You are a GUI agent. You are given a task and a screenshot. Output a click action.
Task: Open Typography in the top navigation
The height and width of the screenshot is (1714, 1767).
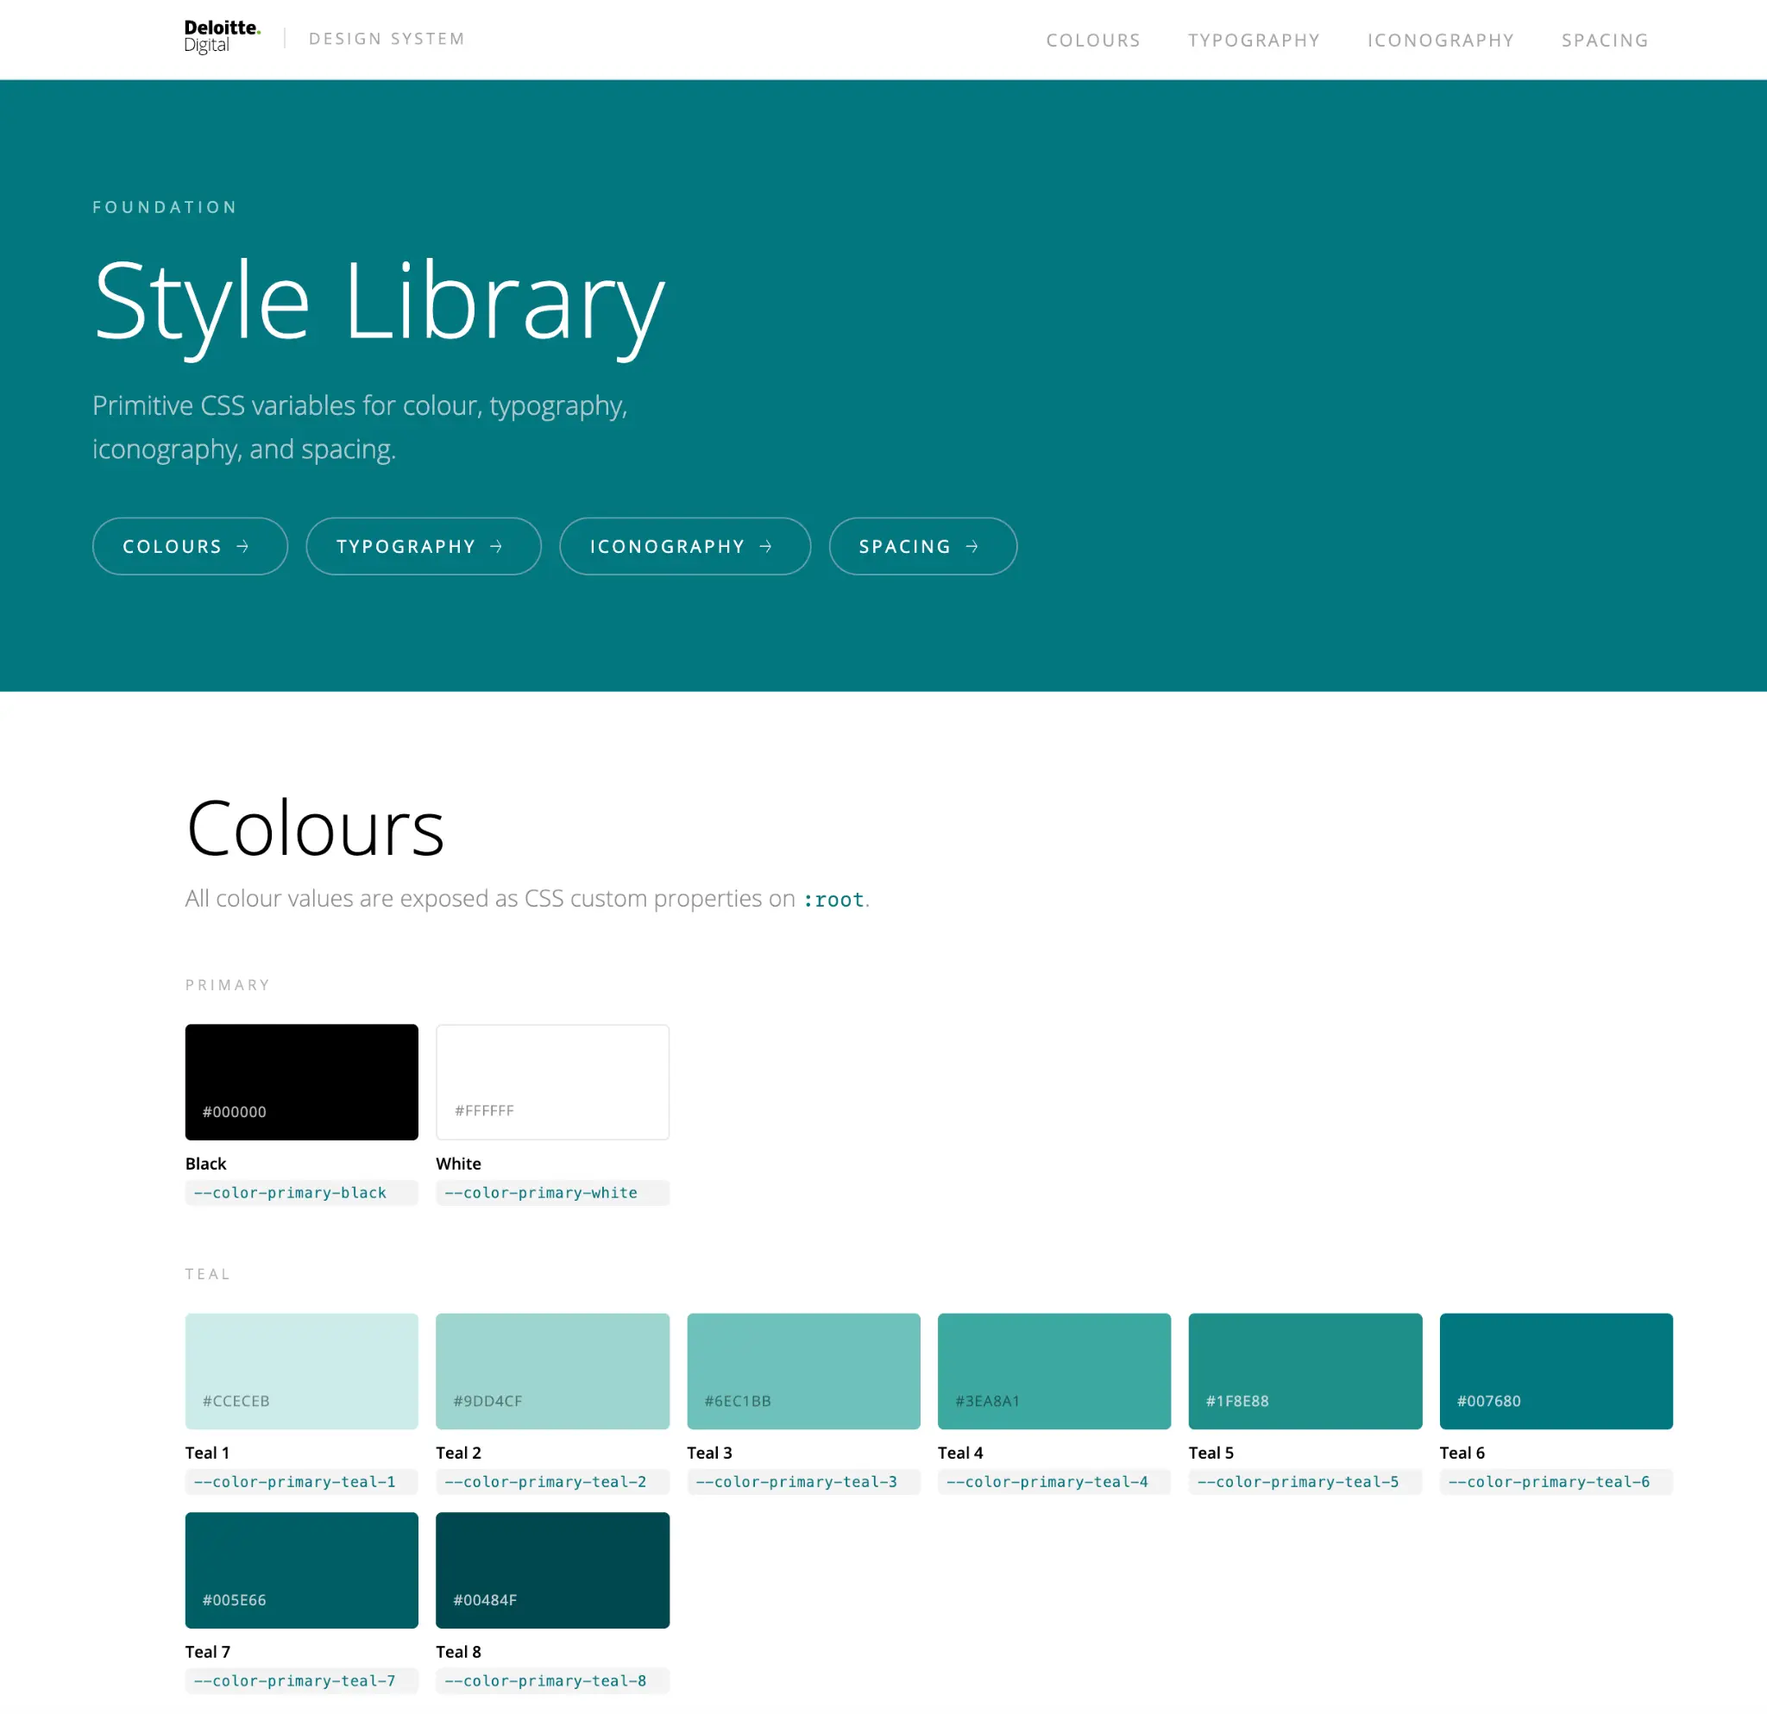pos(1253,41)
